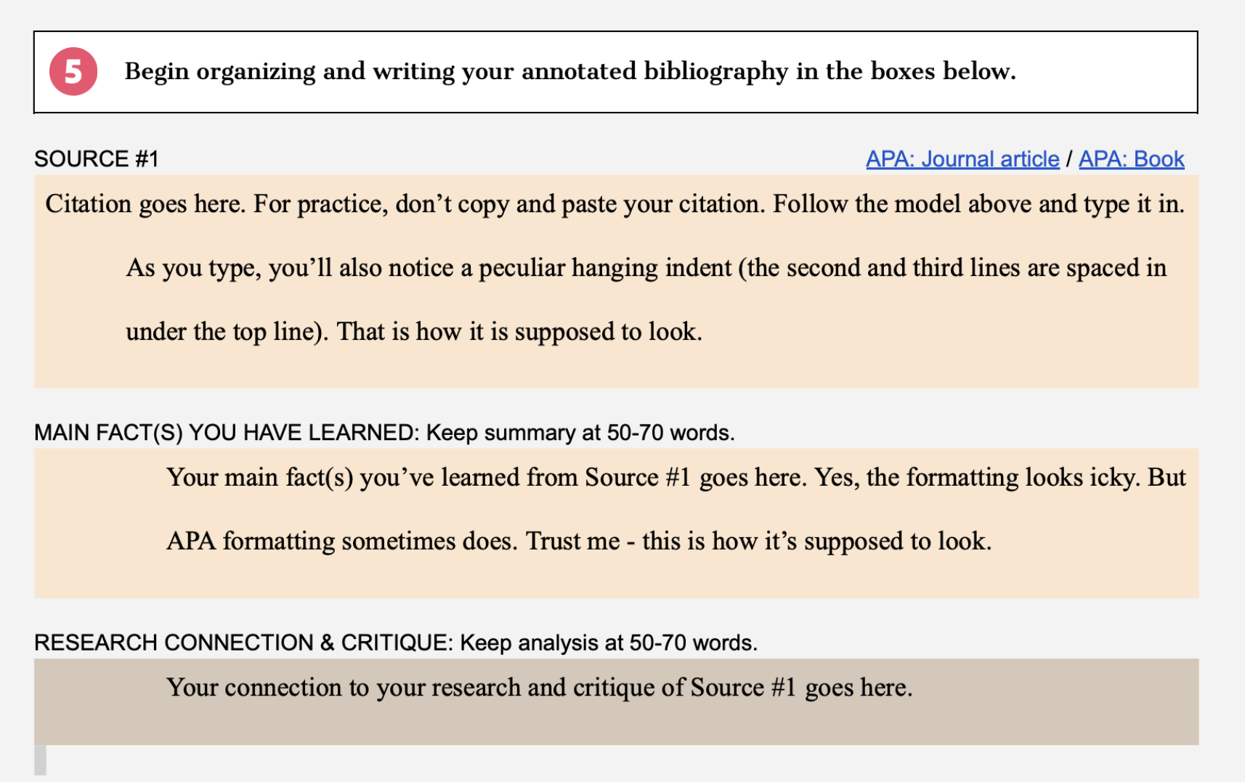
Task: Place cursor in "APA formatting sometimes does" line
Action: point(578,542)
